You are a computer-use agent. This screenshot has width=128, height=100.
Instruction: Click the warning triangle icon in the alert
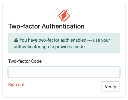(x=16, y=40)
